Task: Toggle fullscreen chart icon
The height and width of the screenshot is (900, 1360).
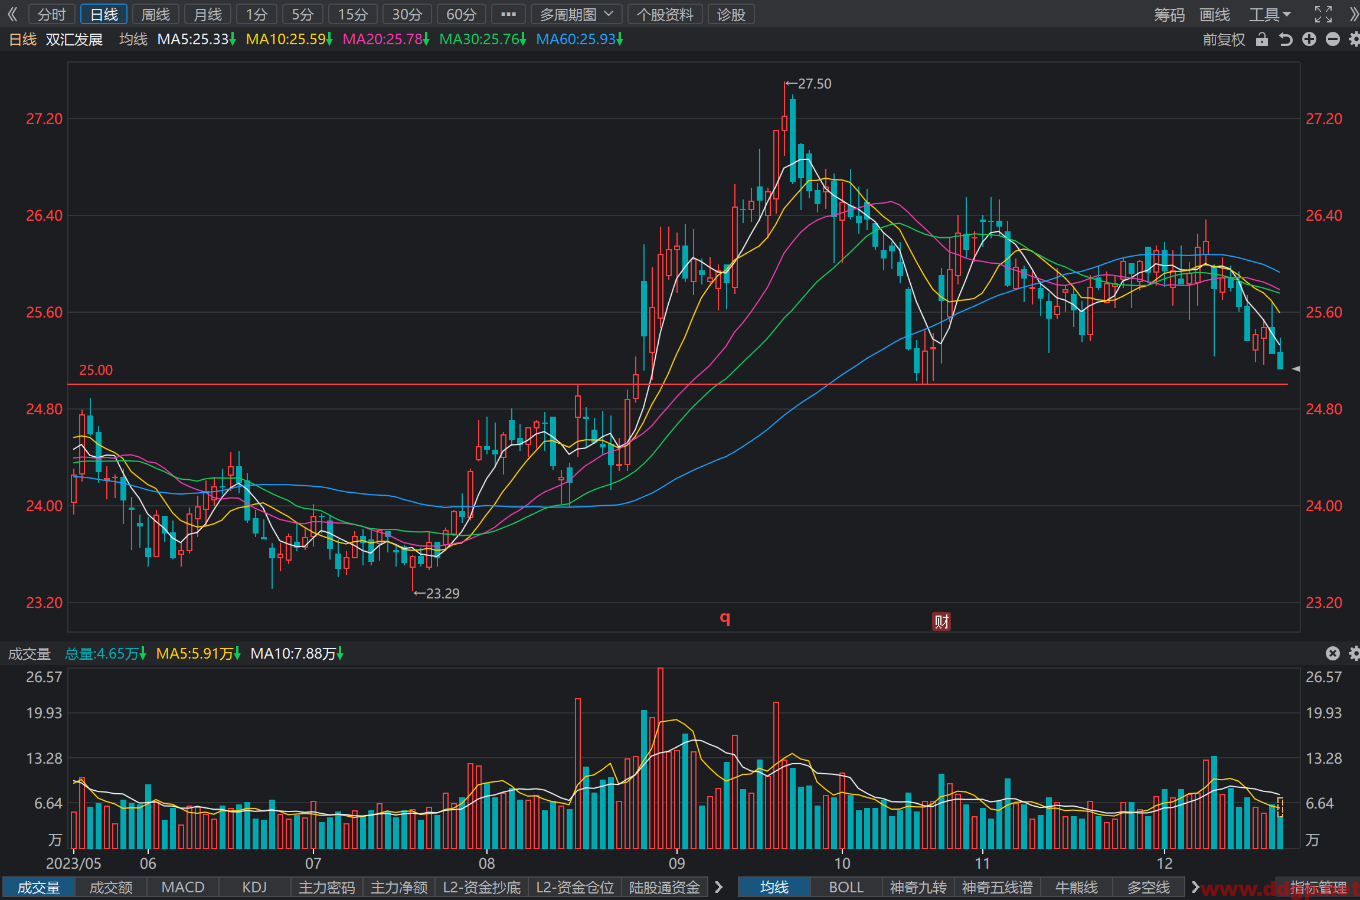Action: tap(1323, 14)
